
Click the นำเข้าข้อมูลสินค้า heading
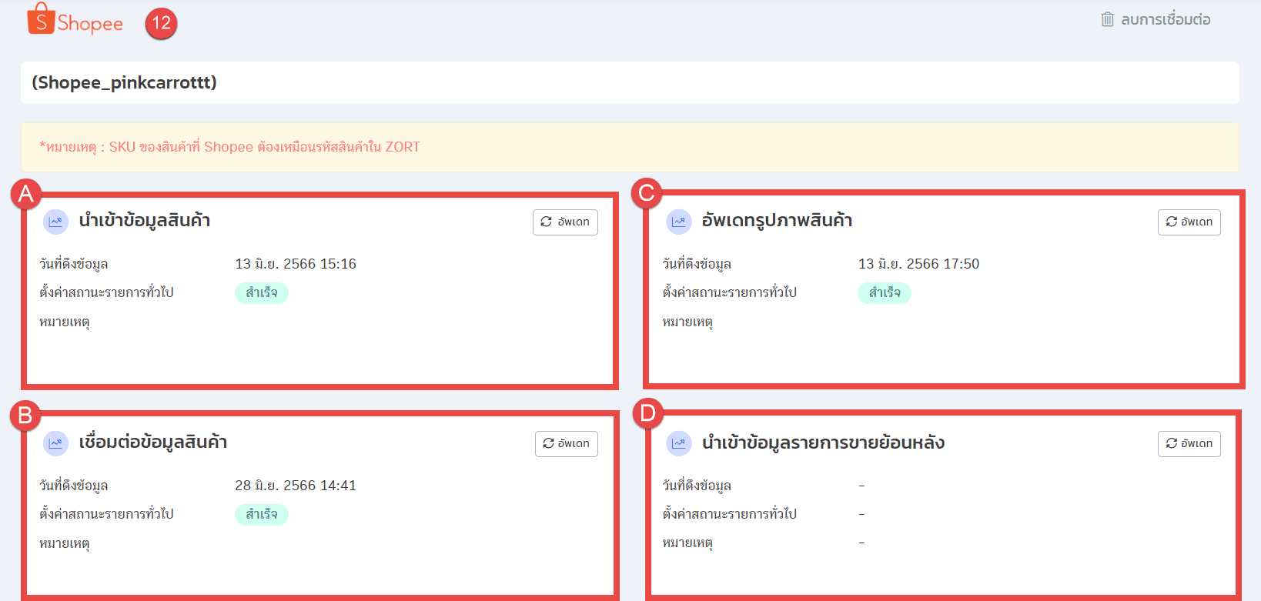144,221
